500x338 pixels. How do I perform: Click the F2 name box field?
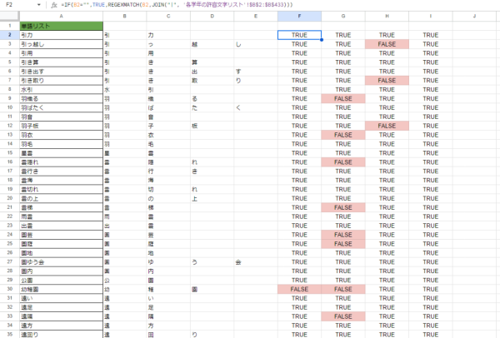(x=15, y=5)
